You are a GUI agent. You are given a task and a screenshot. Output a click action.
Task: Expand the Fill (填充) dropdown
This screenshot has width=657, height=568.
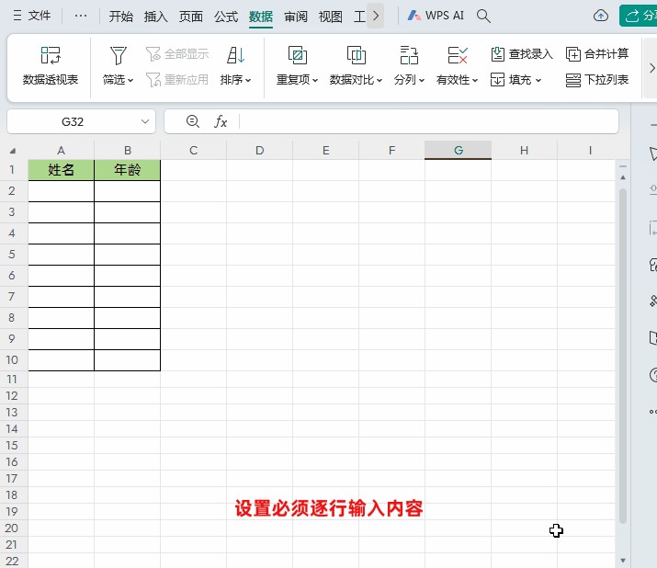538,81
